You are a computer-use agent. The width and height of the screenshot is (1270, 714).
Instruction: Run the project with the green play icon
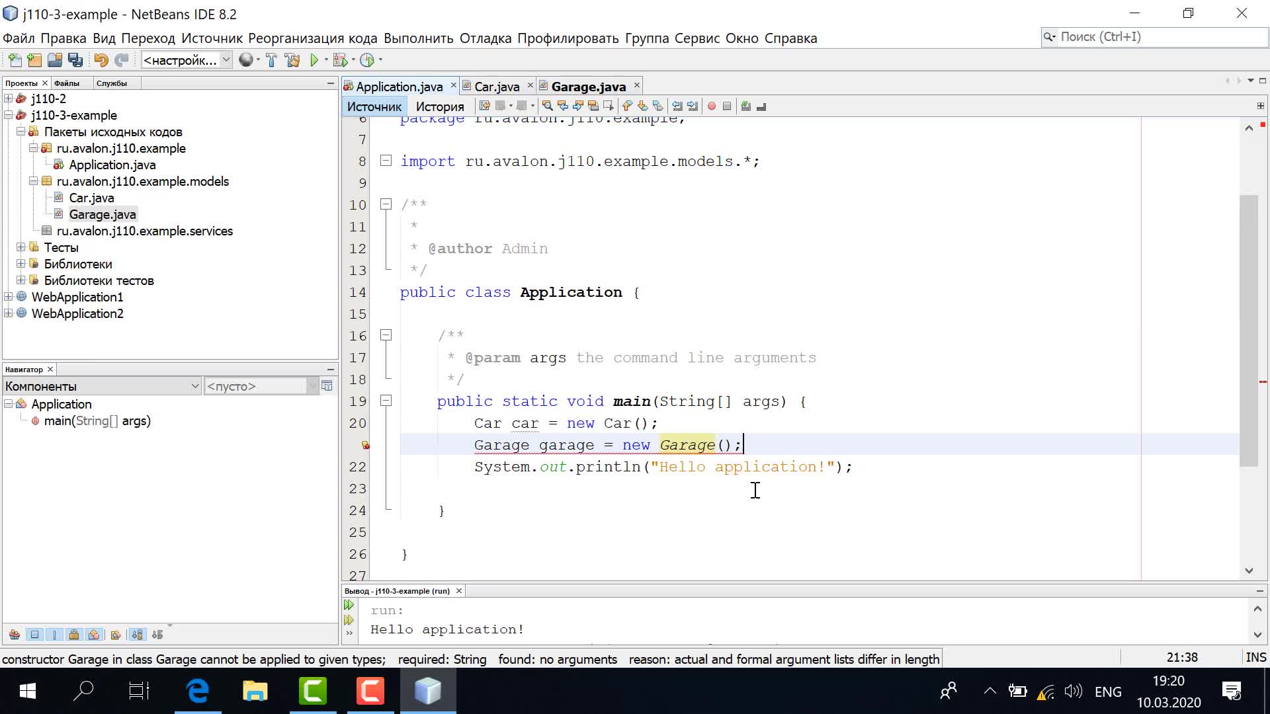coord(314,60)
